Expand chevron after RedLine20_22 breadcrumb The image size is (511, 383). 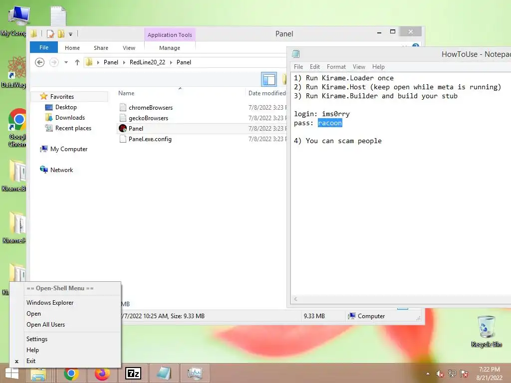coord(171,62)
